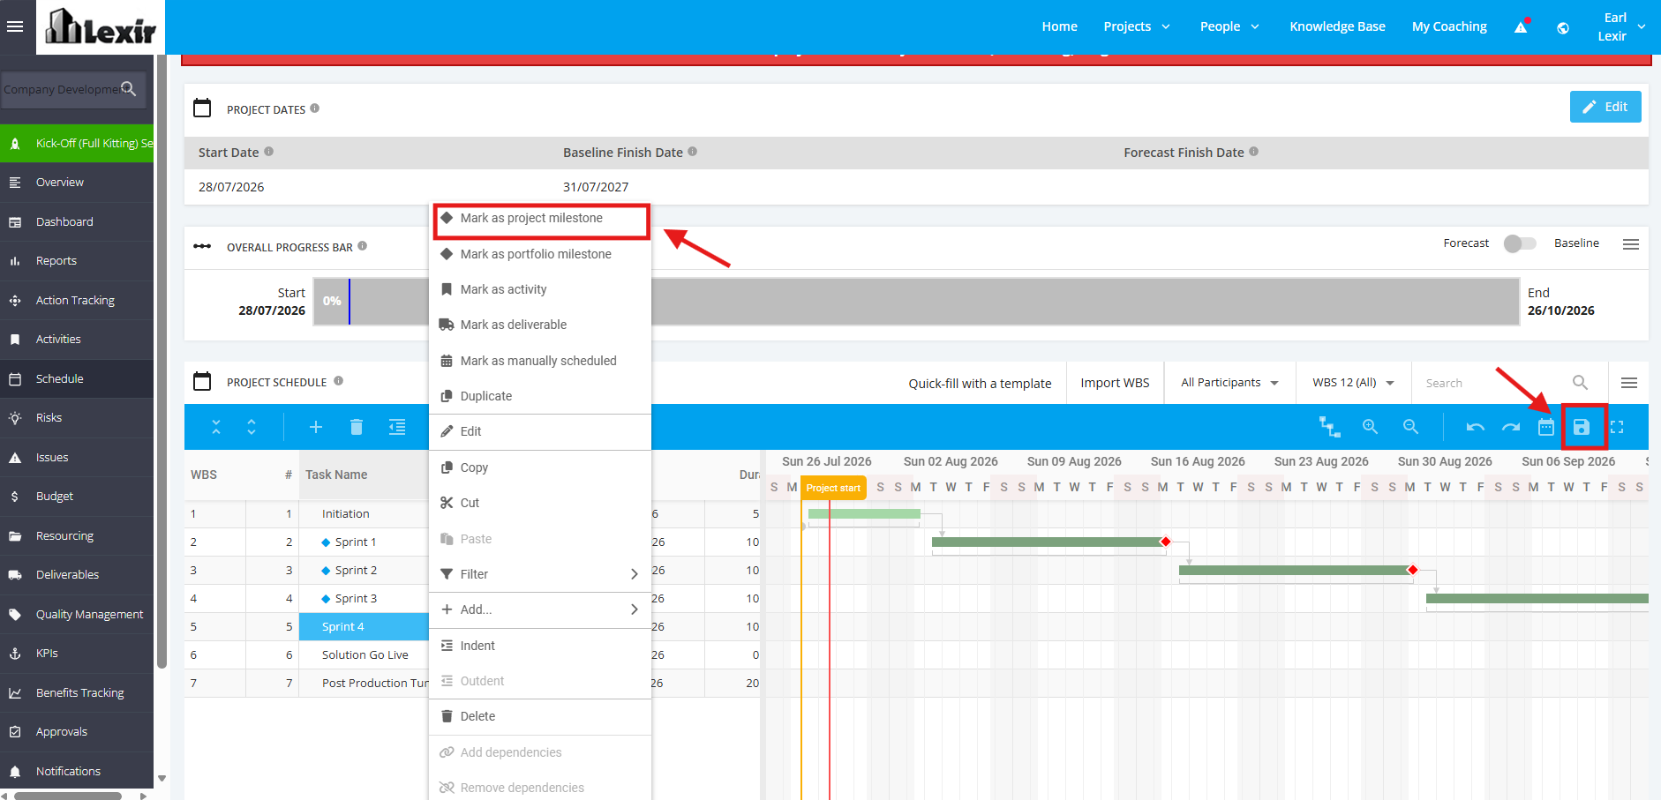The height and width of the screenshot is (800, 1661).
Task: Click the company search magnifier icon
Action: (129, 88)
